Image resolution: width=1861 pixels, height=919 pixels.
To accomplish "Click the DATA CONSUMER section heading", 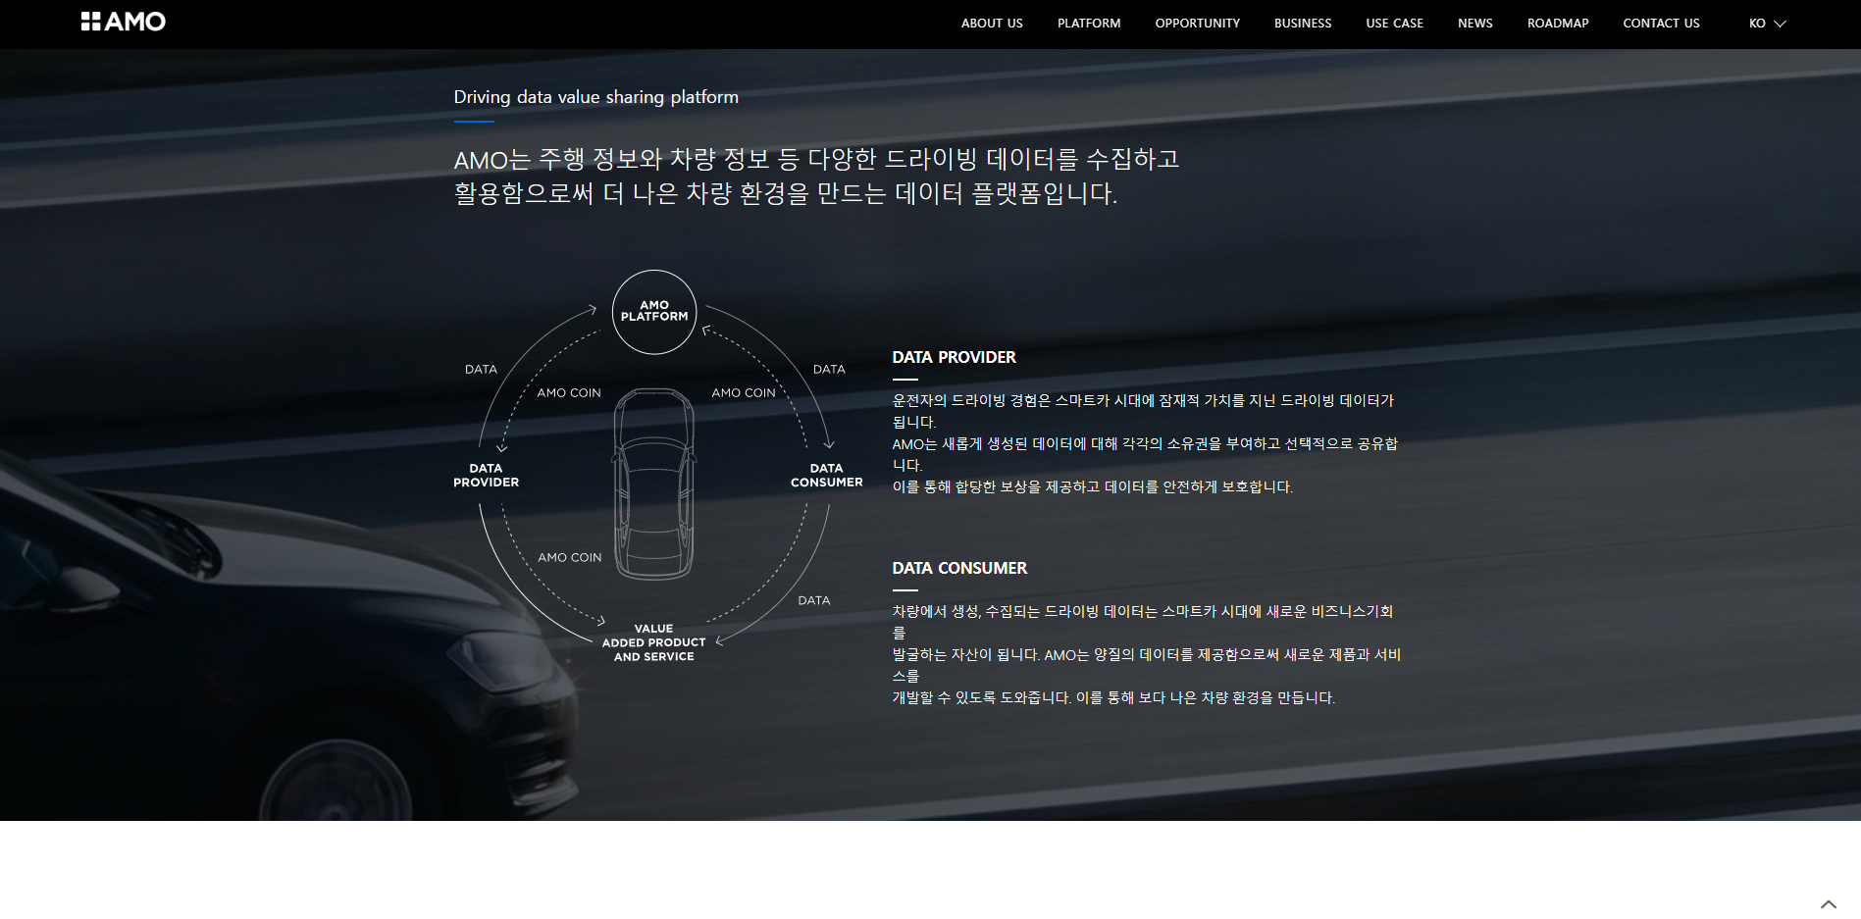I will [x=959, y=569].
